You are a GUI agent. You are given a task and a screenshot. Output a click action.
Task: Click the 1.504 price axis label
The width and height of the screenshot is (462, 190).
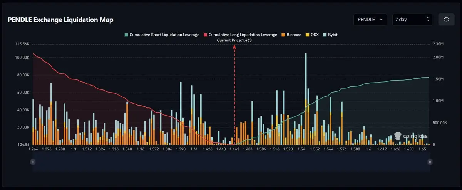(261, 149)
